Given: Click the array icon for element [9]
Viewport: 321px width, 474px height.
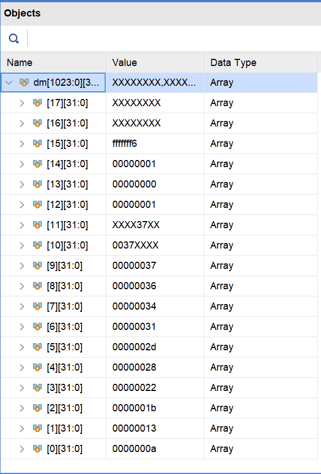Looking at the screenshot, I should [x=37, y=266].
